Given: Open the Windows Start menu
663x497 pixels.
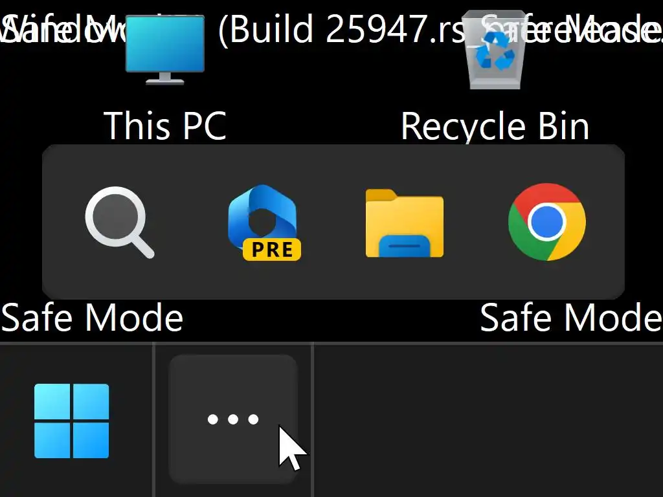Looking at the screenshot, I should click(71, 421).
